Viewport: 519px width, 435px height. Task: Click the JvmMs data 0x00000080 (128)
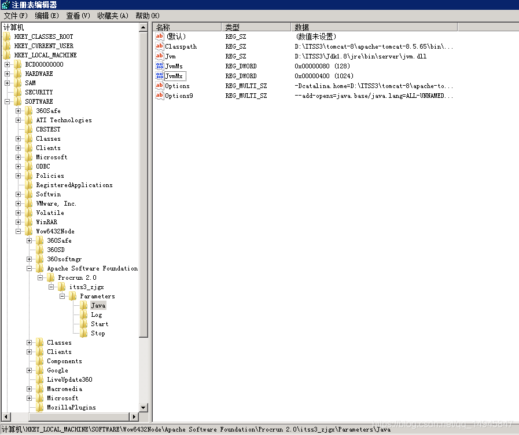322,66
